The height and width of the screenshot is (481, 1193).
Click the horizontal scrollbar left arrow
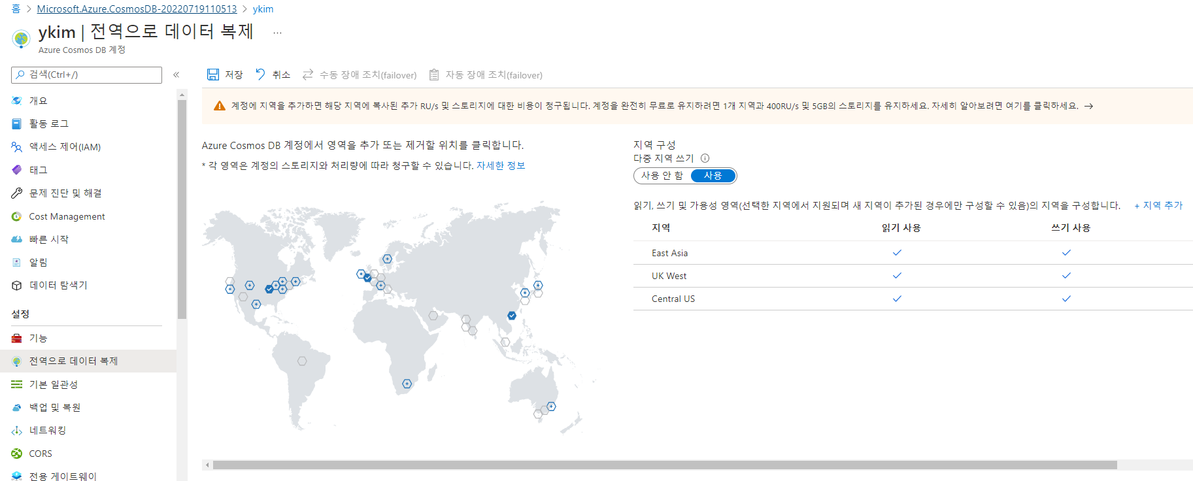[x=207, y=465]
